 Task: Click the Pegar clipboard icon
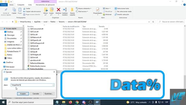click(20, 10)
